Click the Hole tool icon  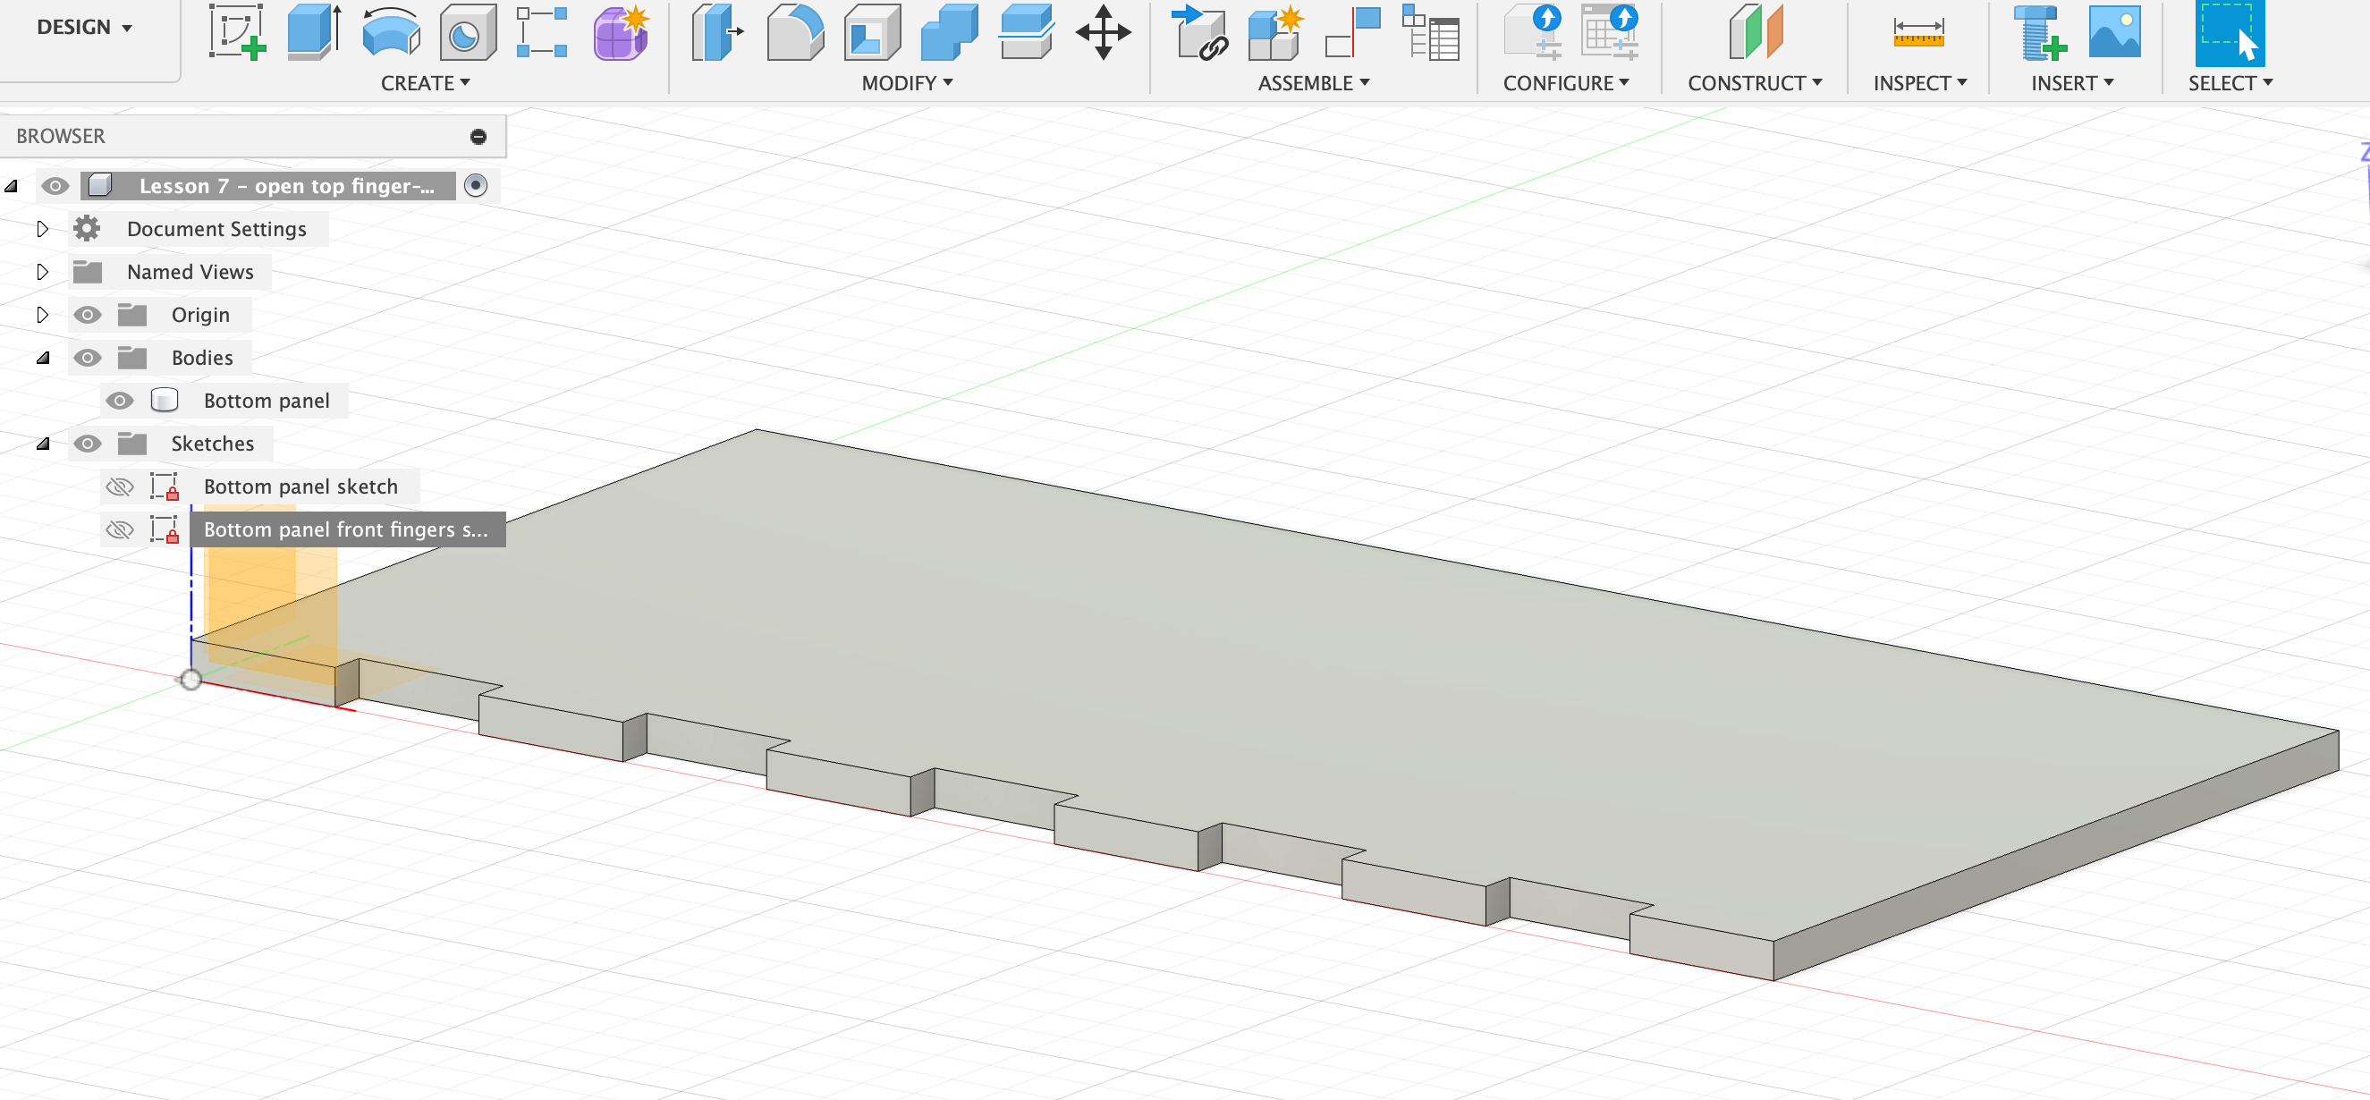coord(467,33)
